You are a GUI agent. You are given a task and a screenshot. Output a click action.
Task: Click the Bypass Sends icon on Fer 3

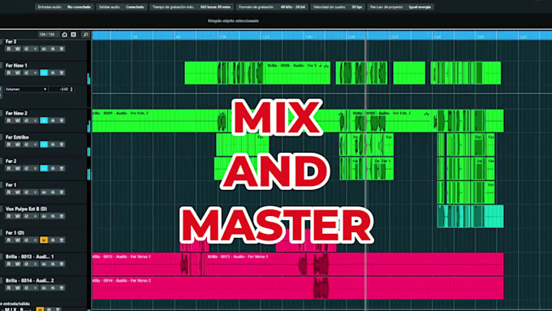click(x=62, y=49)
